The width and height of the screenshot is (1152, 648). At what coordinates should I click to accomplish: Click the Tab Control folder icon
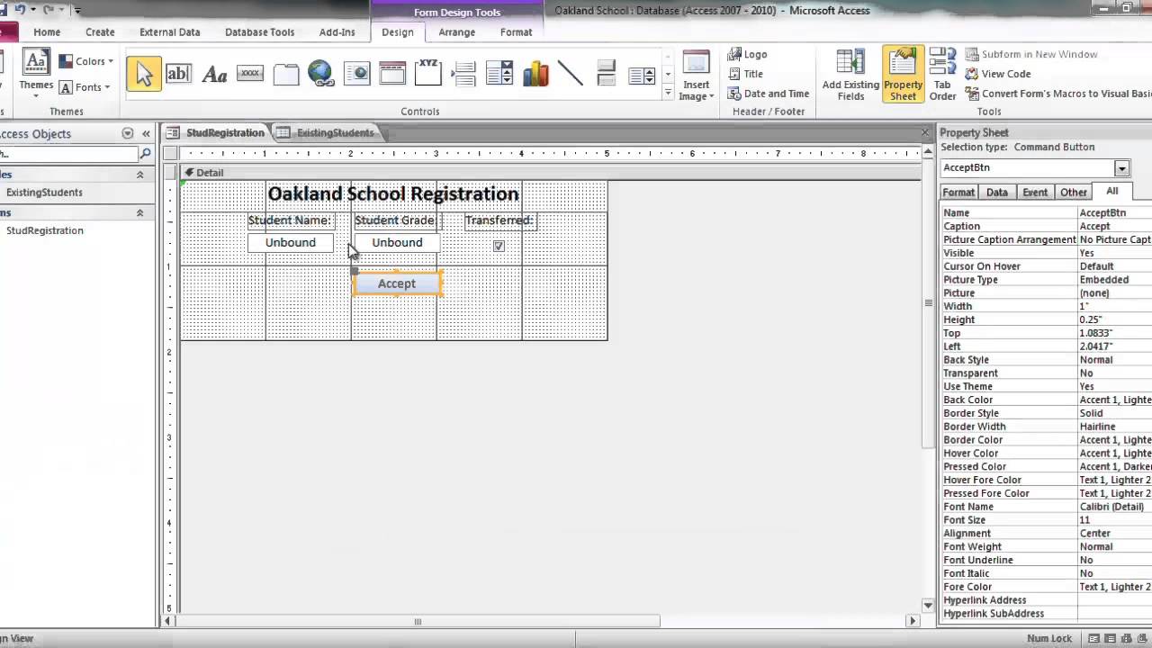point(285,74)
